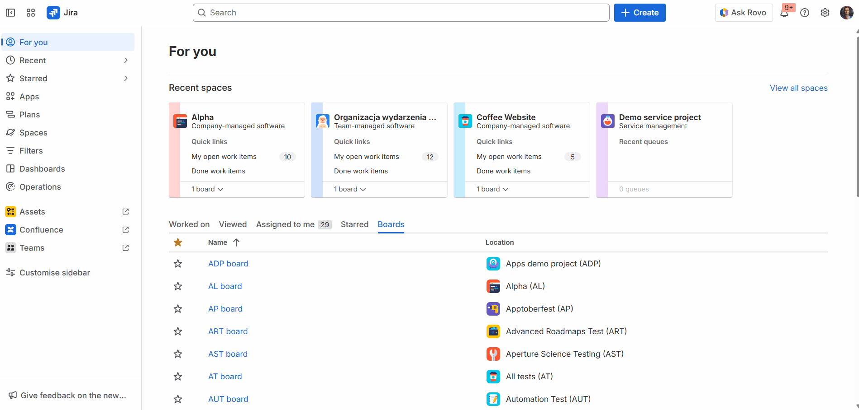Open Operations in the sidebar
Viewport: 859px width, 410px height.
point(68,186)
